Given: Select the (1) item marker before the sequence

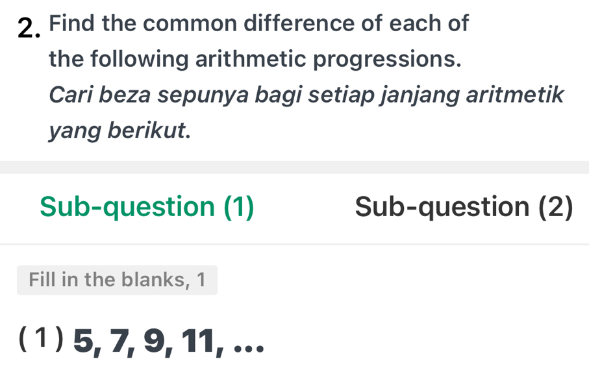Looking at the screenshot, I should [x=41, y=339].
